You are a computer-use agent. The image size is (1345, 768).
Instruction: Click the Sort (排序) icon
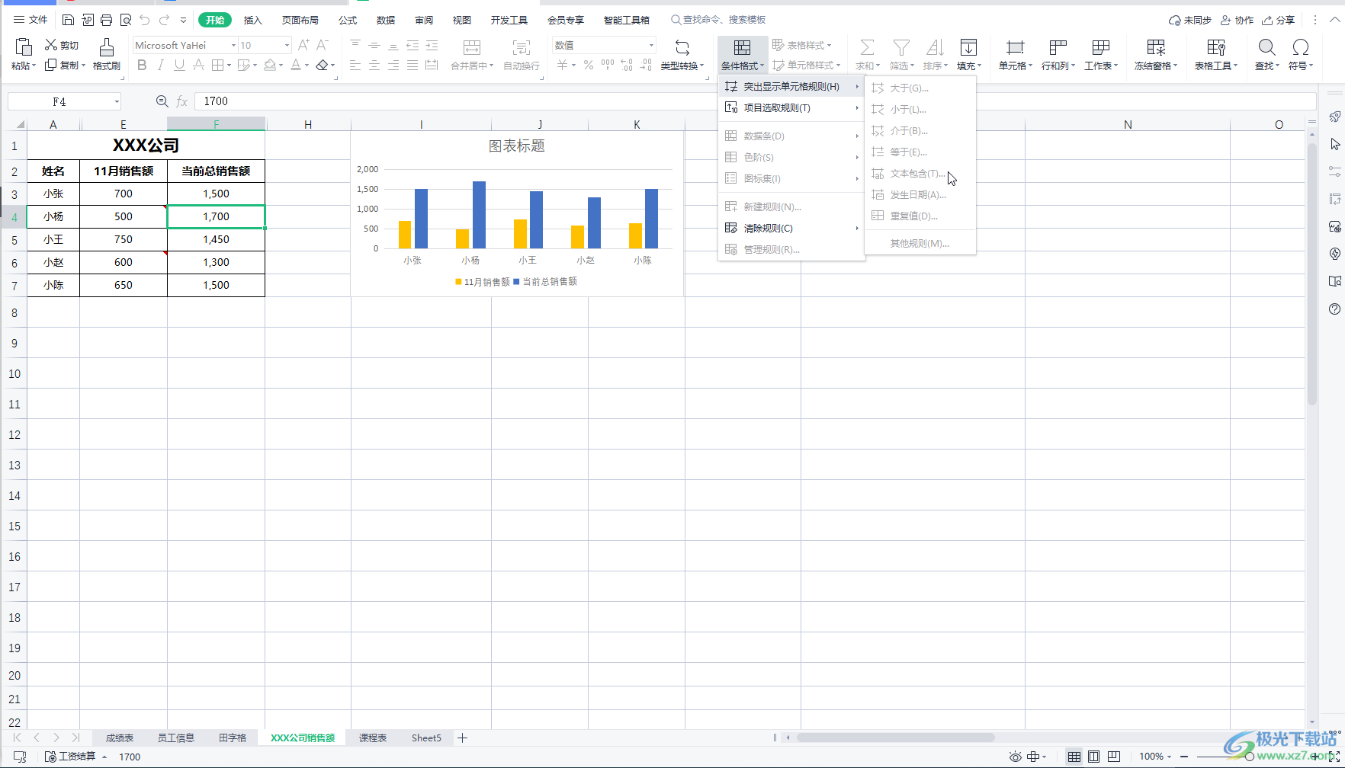point(935,48)
